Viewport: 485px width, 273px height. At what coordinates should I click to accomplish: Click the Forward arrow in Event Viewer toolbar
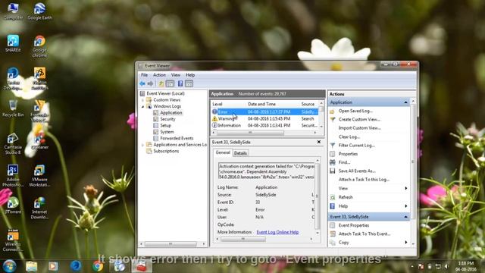(150, 83)
